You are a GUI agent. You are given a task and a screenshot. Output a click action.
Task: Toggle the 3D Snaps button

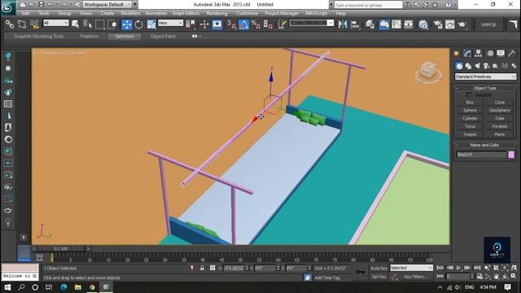click(231, 24)
